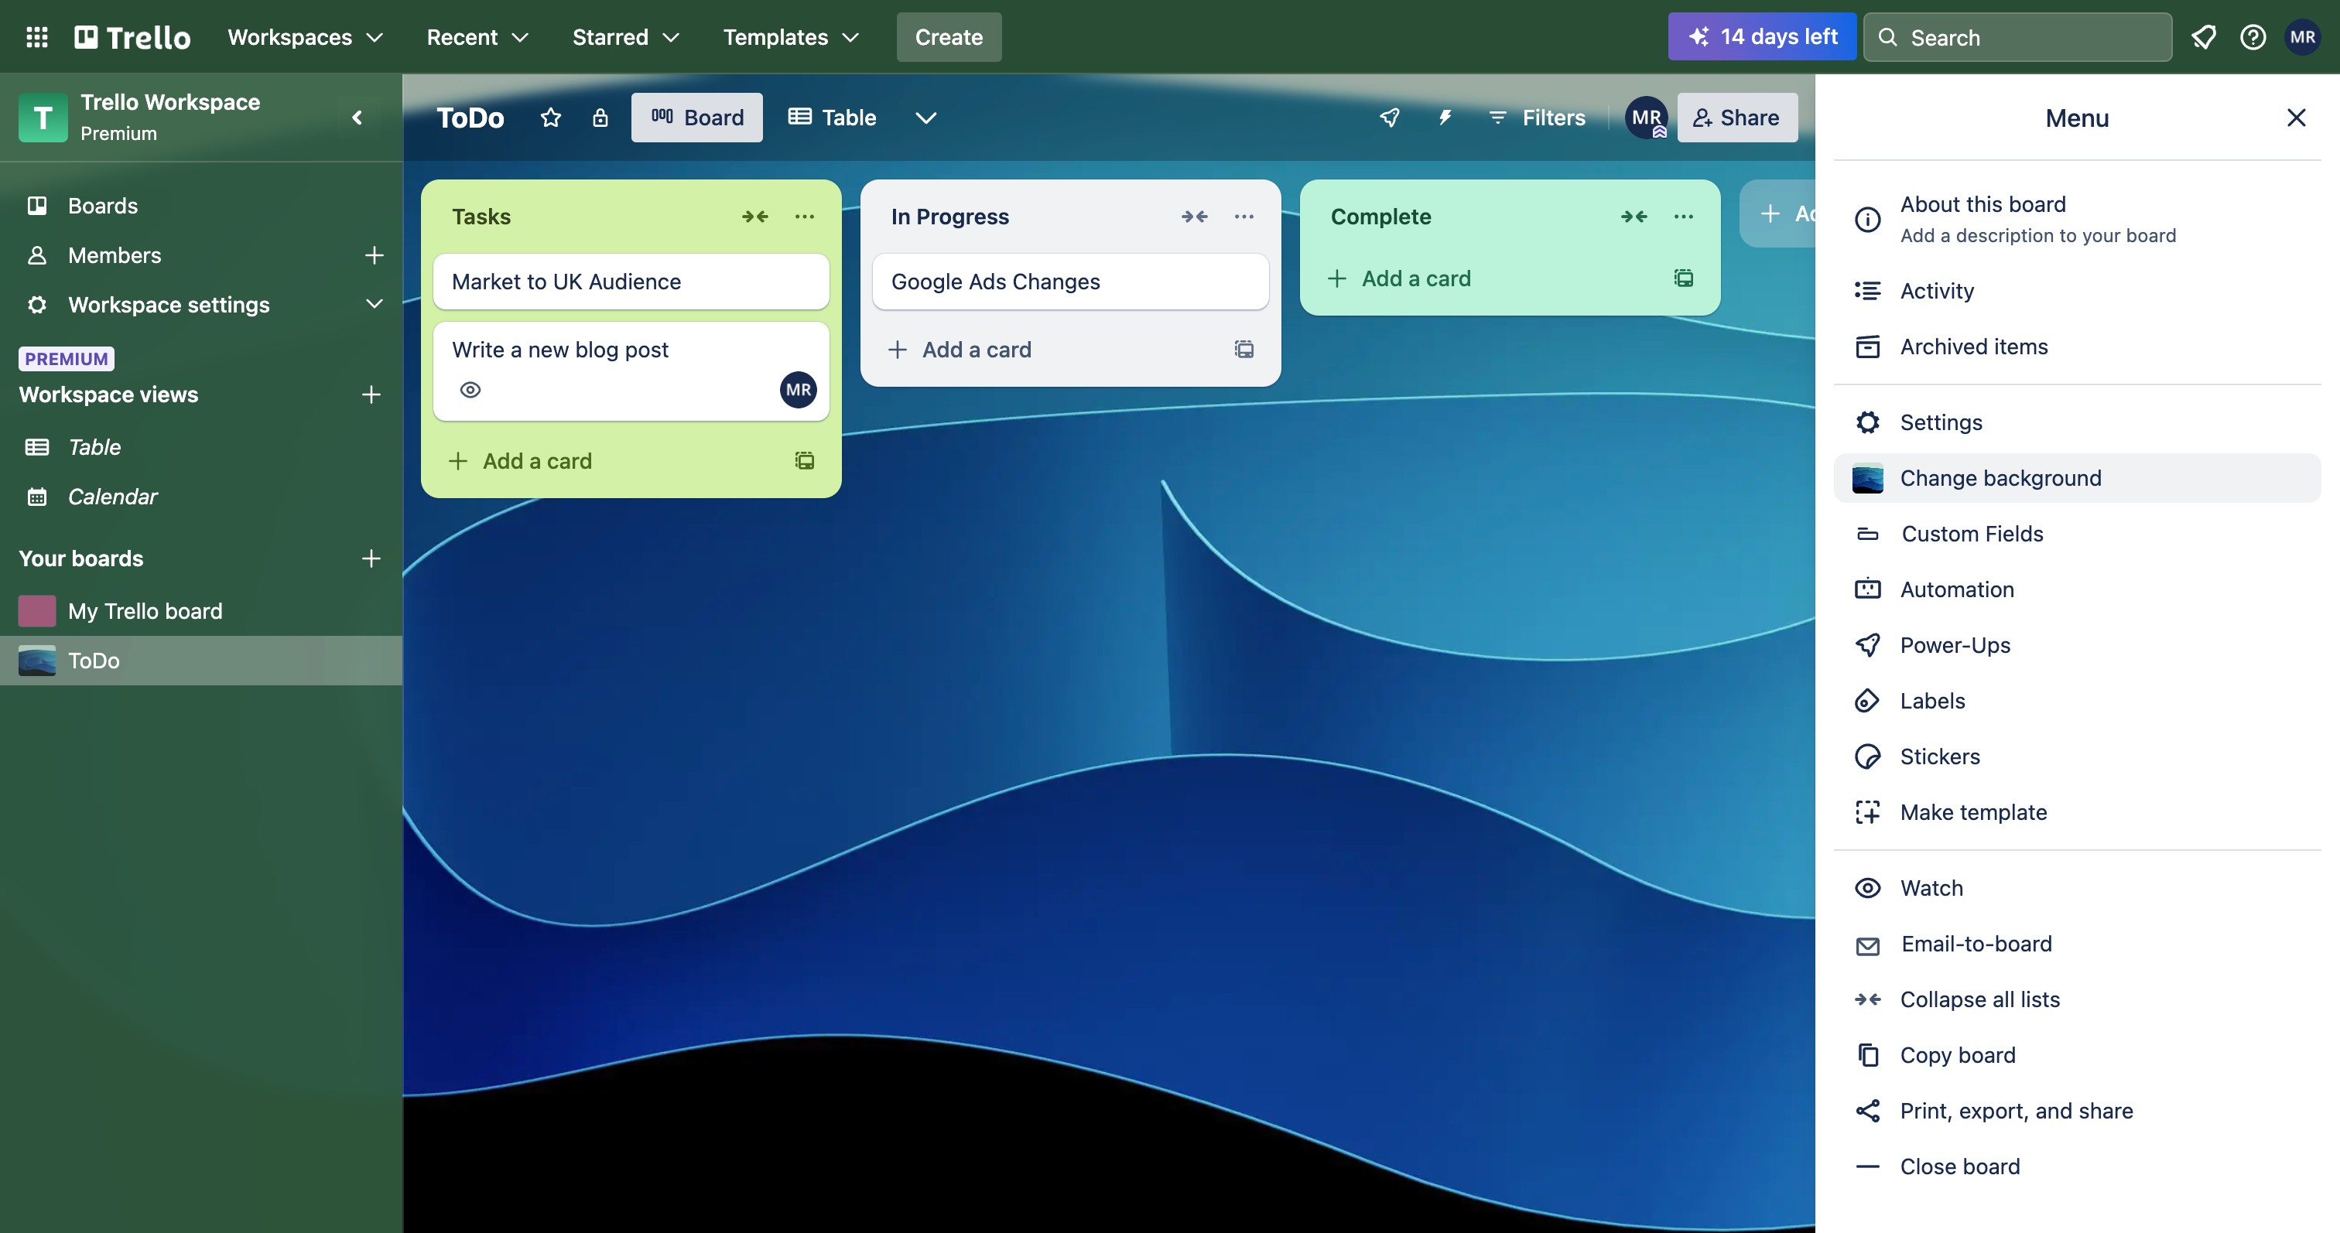Create a new board with plus icon

(x=371, y=558)
